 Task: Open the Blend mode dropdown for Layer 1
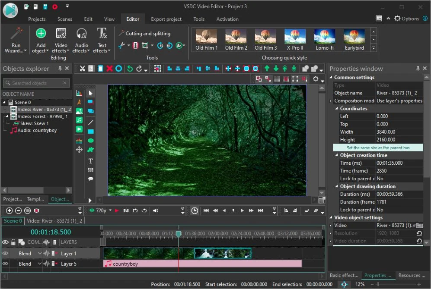click(39, 253)
